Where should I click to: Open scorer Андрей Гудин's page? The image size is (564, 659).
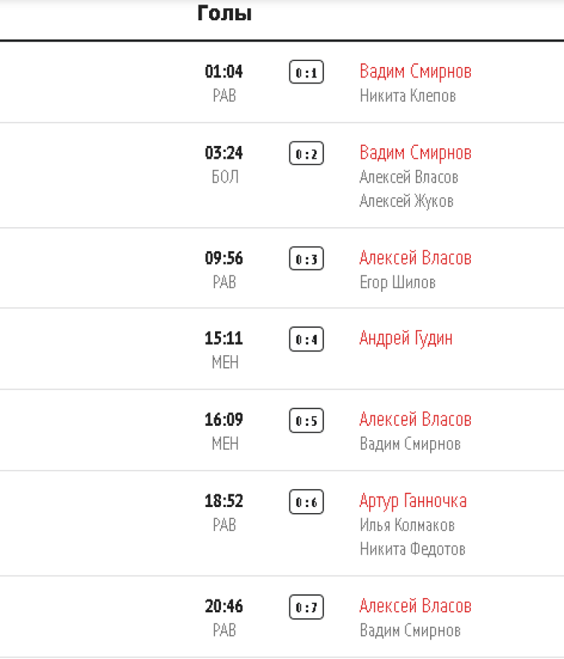[406, 339]
